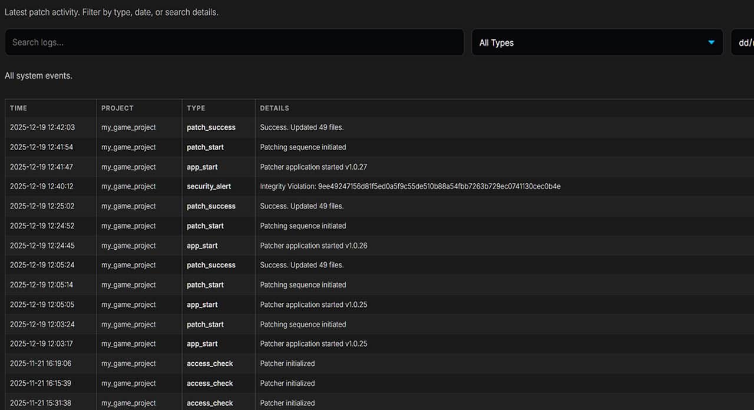Click Patcher application started v1.0.27 details
Image resolution: width=754 pixels, height=410 pixels.
(x=313, y=167)
